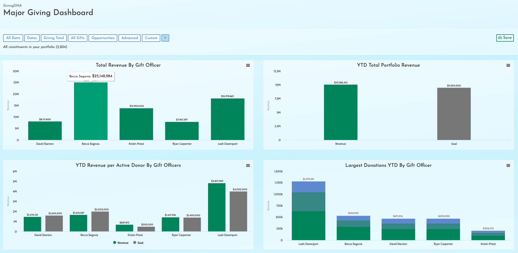Screen dimensions: 518x253
Task: Toggle Goal series in chart legend
Action: pos(139,243)
